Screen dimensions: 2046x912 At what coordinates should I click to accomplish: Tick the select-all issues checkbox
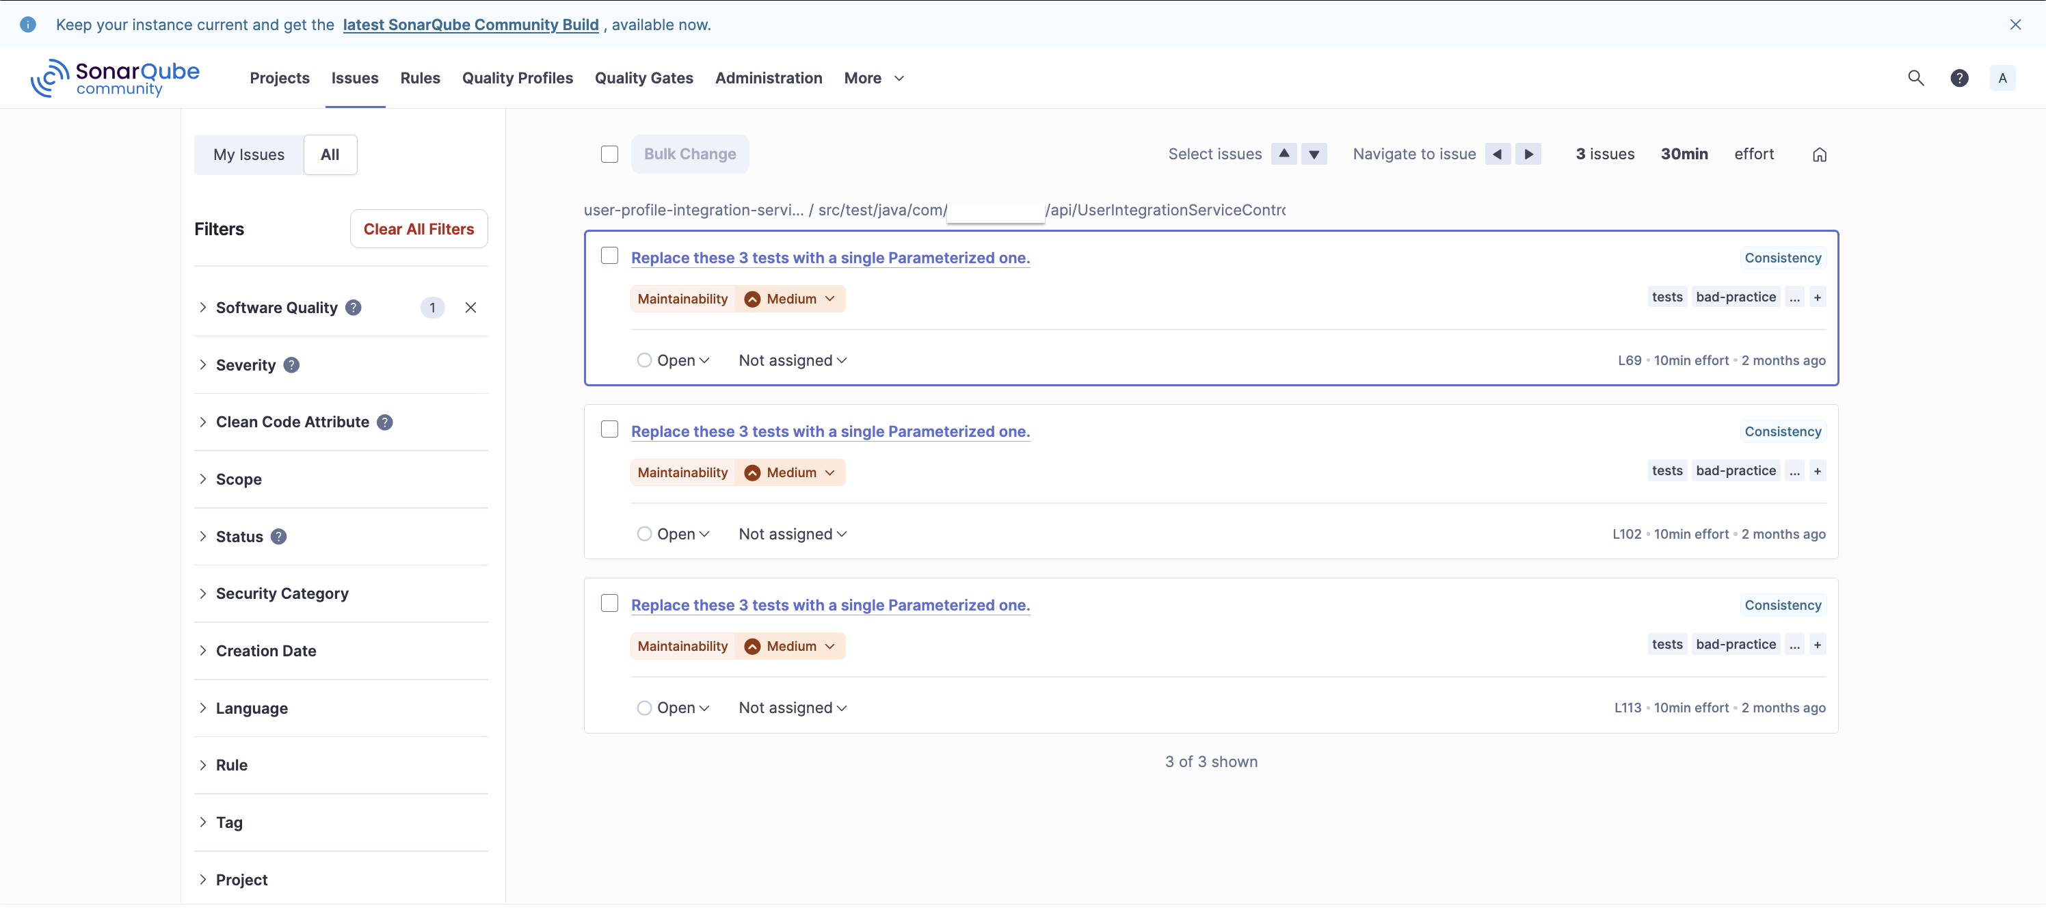tap(609, 154)
